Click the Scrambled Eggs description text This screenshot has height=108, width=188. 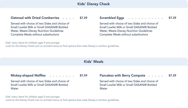point(129,29)
